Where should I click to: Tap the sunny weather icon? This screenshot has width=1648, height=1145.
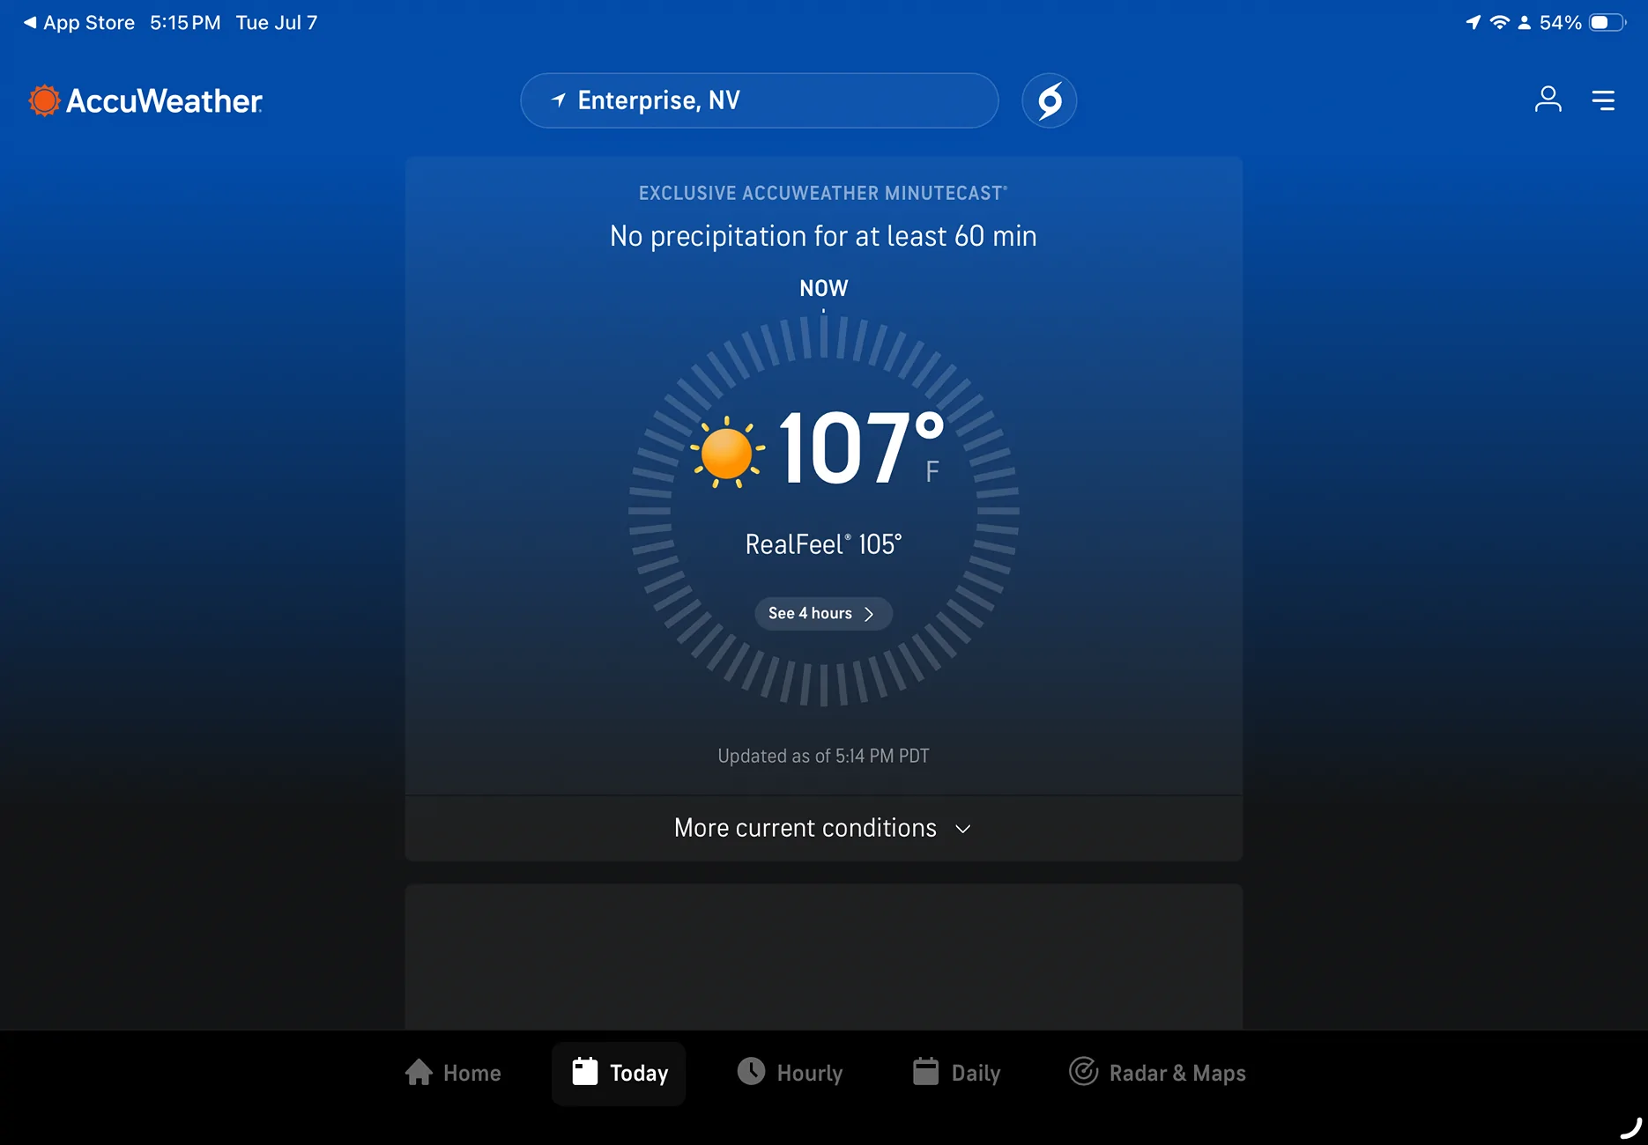pos(727,451)
